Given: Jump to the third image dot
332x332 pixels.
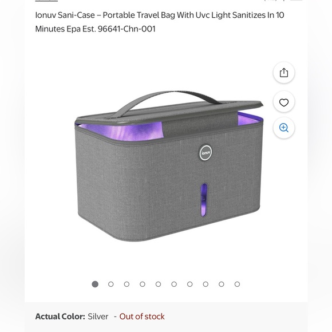Looking at the screenshot, I should (x=127, y=284).
